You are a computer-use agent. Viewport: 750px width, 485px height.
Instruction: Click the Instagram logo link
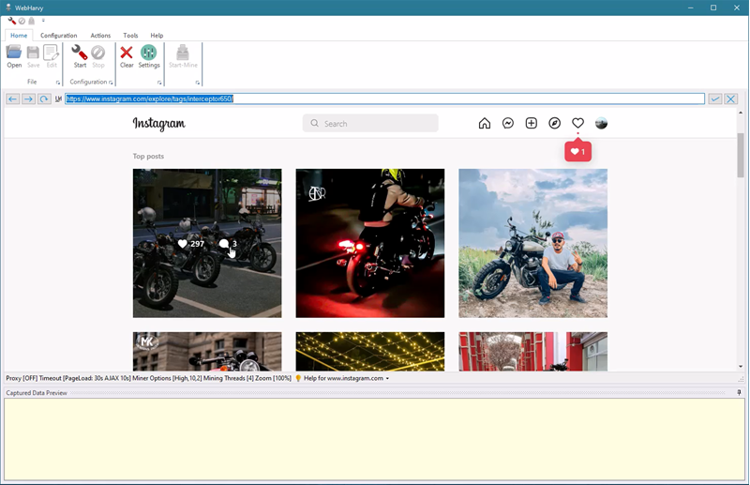pyautogui.click(x=158, y=124)
